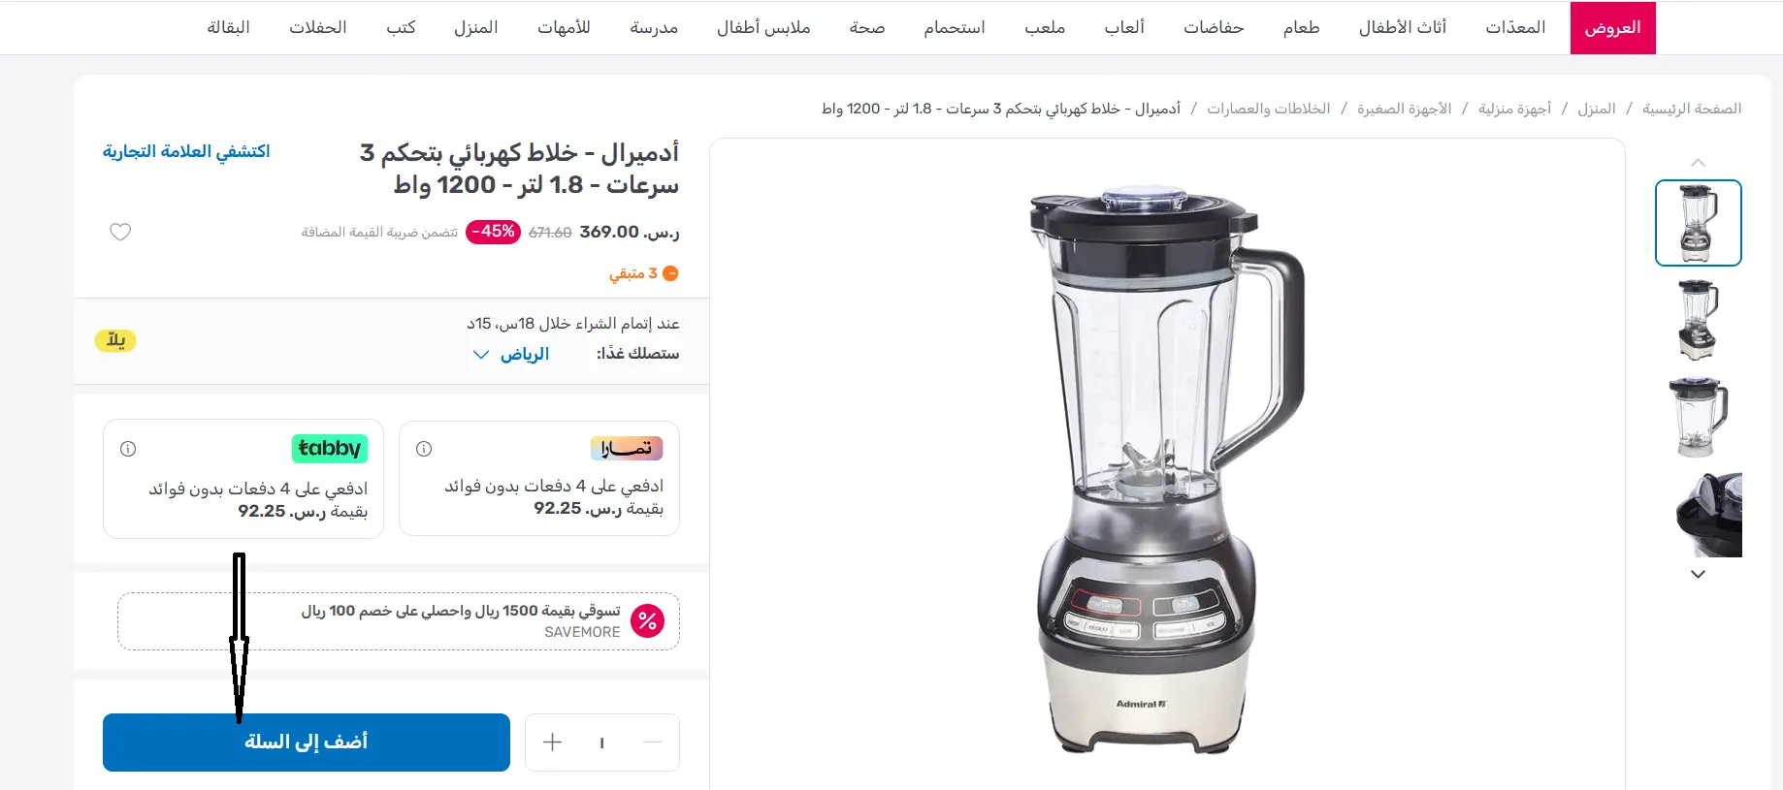Add product to wishlist with heart icon

(120, 232)
